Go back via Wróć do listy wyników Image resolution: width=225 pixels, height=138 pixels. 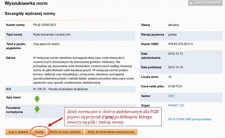(x=66, y=131)
